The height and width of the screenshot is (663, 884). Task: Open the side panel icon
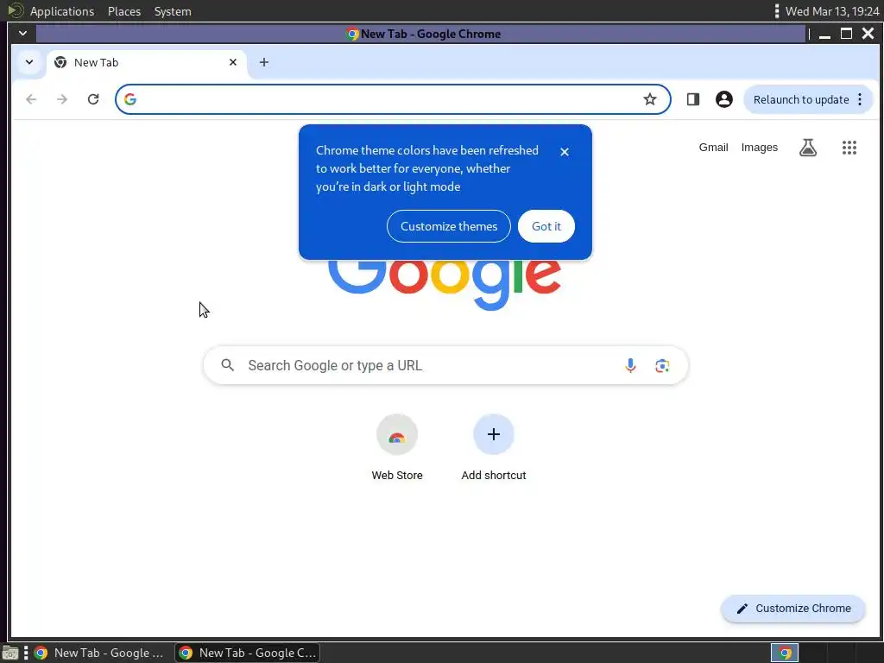[x=693, y=99]
